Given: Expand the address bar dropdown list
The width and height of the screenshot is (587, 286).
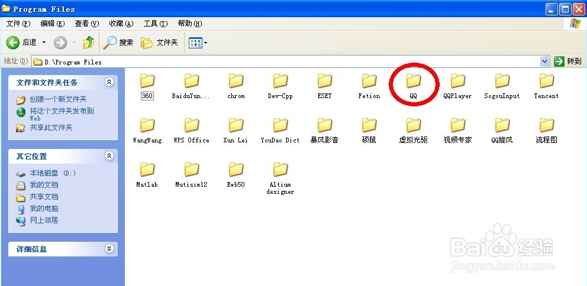Looking at the screenshot, I should click(x=545, y=61).
